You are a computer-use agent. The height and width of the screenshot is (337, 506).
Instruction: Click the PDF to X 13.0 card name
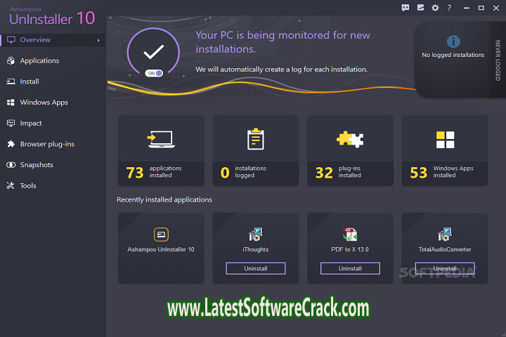[x=350, y=249]
